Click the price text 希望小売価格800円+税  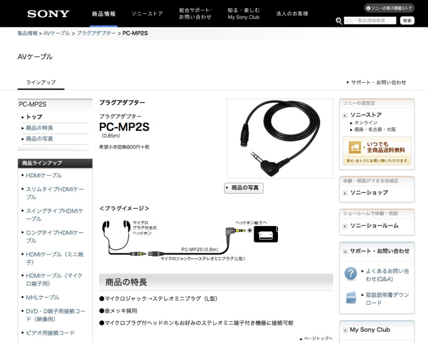[124, 147]
